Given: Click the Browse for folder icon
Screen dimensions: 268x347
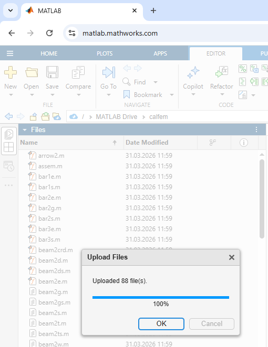Looking at the screenshot, I should tap(45, 116).
